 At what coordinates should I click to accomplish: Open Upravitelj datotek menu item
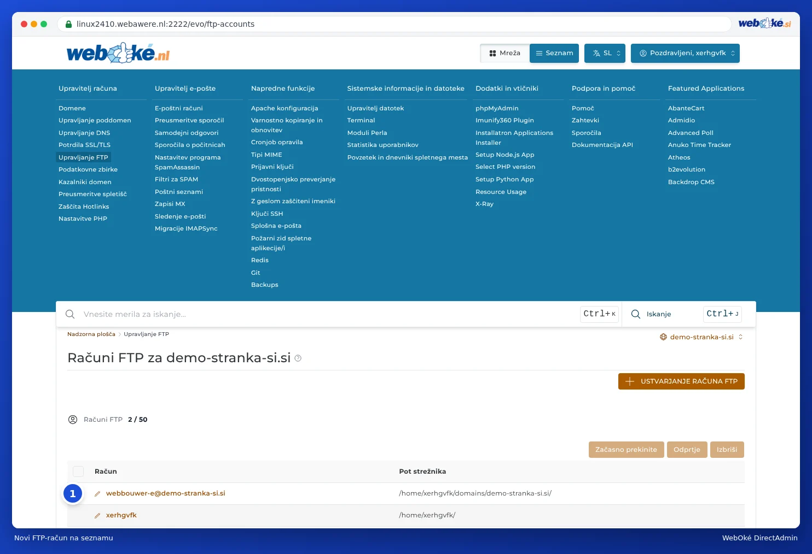(375, 108)
